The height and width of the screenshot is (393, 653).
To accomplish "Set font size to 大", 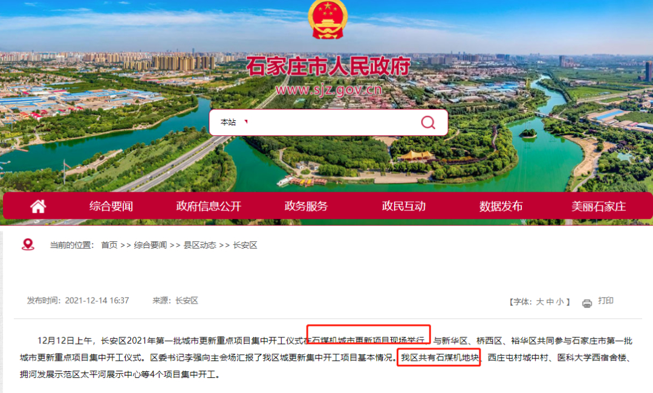I will (x=540, y=302).
